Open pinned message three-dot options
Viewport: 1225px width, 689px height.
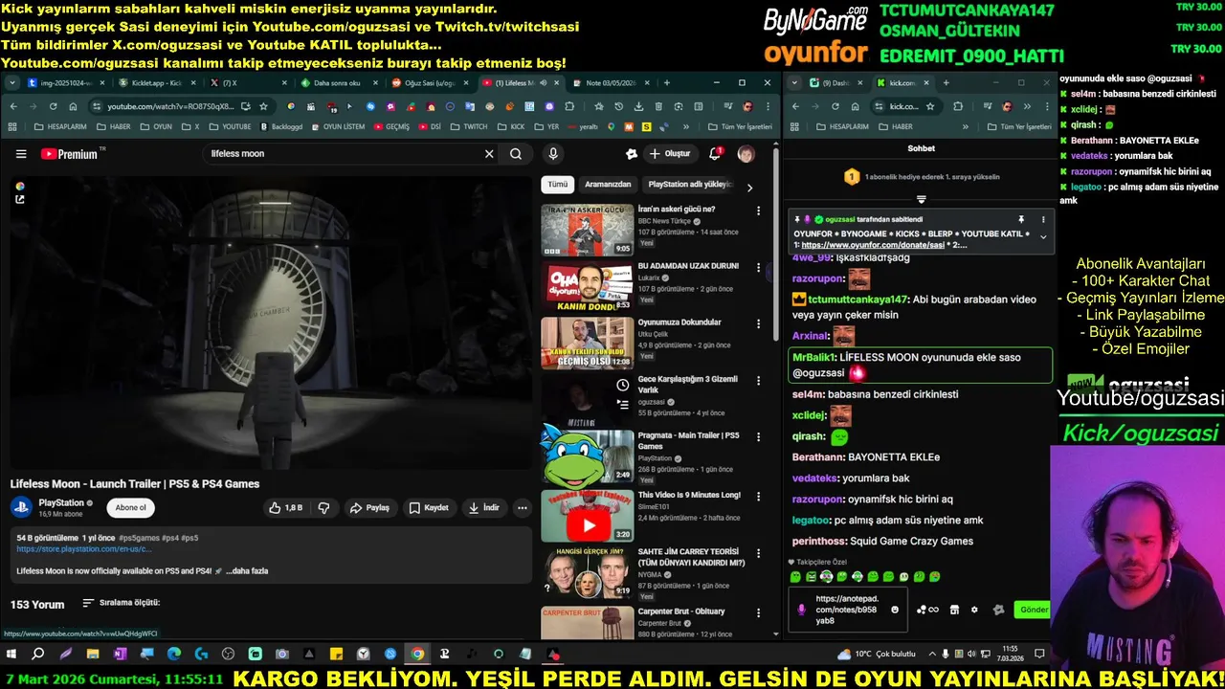pyautogui.click(x=1043, y=219)
